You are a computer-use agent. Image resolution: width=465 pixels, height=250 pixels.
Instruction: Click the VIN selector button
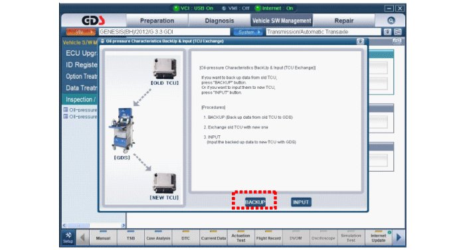pyautogui.click(x=81, y=32)
